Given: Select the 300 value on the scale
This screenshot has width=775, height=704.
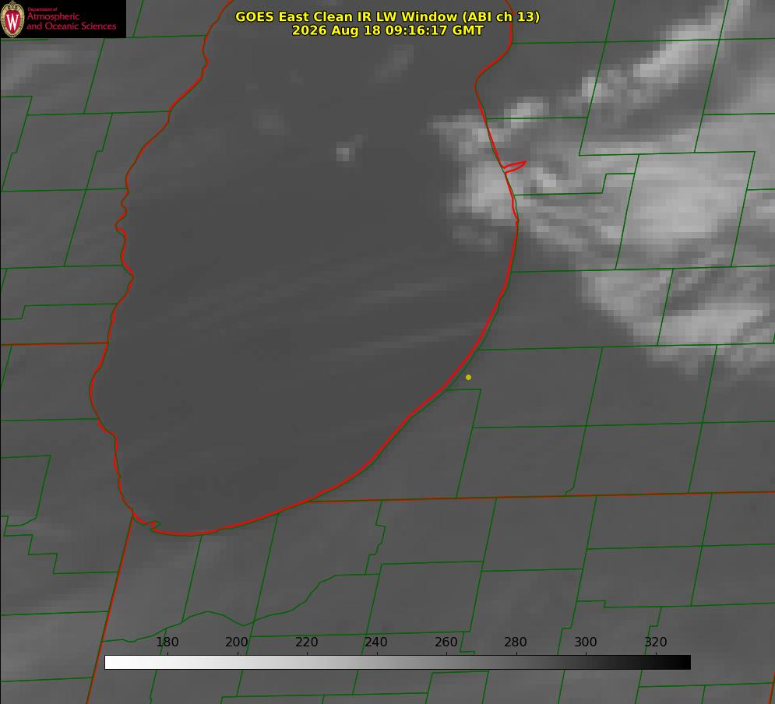Looking at the screenshot, I should click(x=586, y=642).
